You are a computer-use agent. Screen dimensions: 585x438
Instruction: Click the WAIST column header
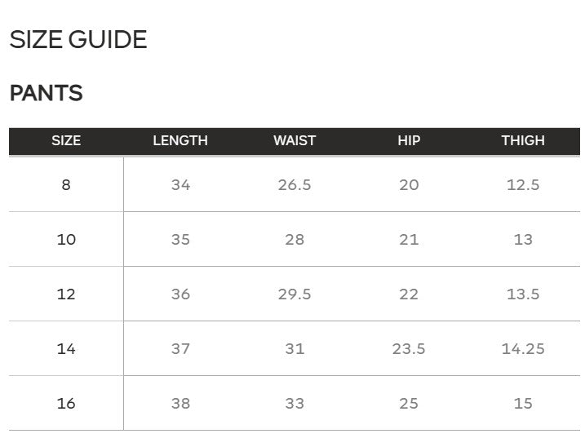tap(295, 141)
